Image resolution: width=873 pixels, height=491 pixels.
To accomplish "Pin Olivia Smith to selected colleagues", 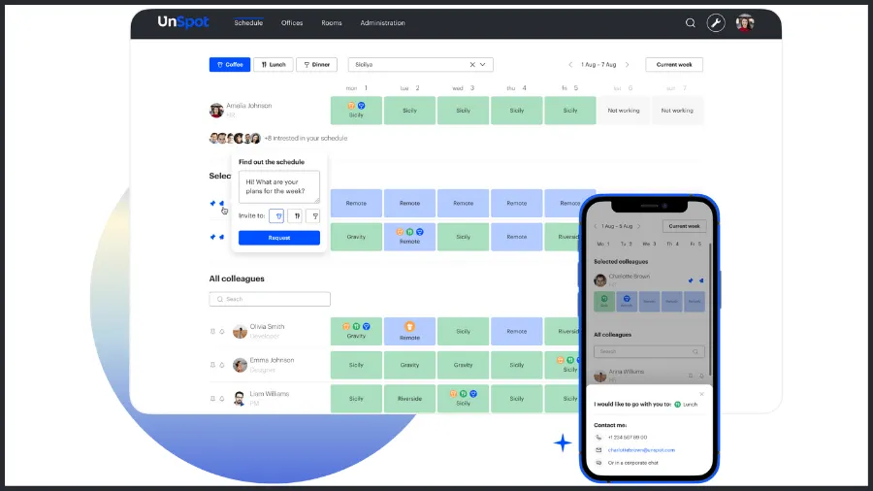I will click(x=212, y=331).
